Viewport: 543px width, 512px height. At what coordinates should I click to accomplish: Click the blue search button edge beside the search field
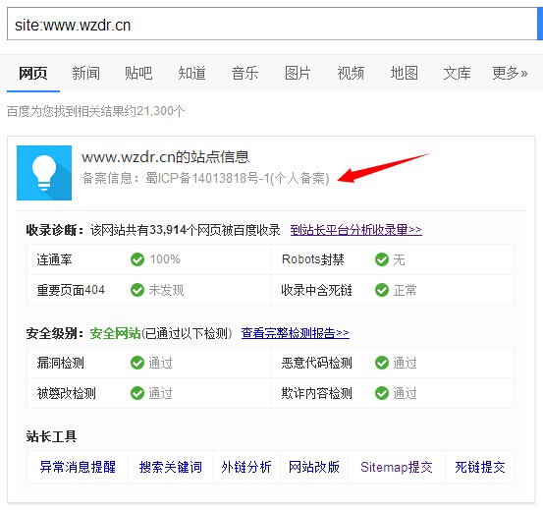click(x=540, y=24)
